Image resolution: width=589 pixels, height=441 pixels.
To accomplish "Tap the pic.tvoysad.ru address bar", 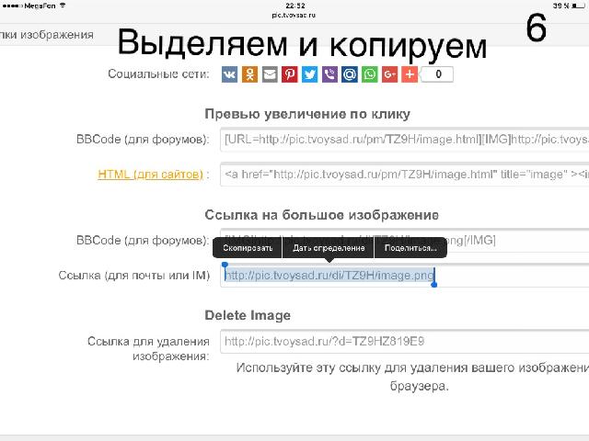I will point(294,16).
